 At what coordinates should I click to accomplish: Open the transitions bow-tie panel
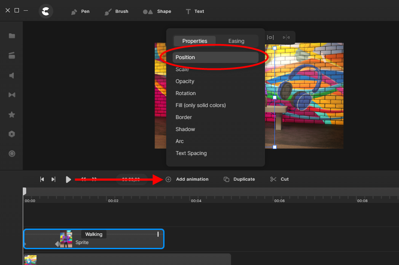pos(12,95)
